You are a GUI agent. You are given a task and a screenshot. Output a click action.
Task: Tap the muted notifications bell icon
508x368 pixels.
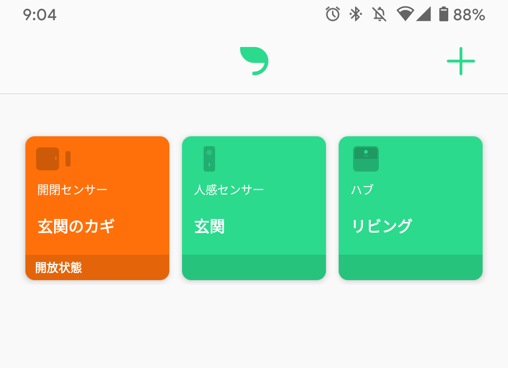379,14
